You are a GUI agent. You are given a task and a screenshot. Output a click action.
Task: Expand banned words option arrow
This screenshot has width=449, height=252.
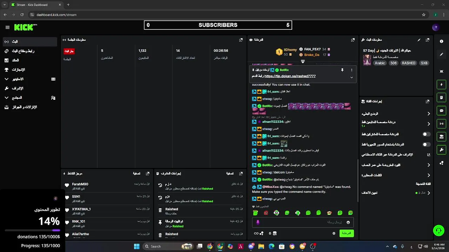428,175
